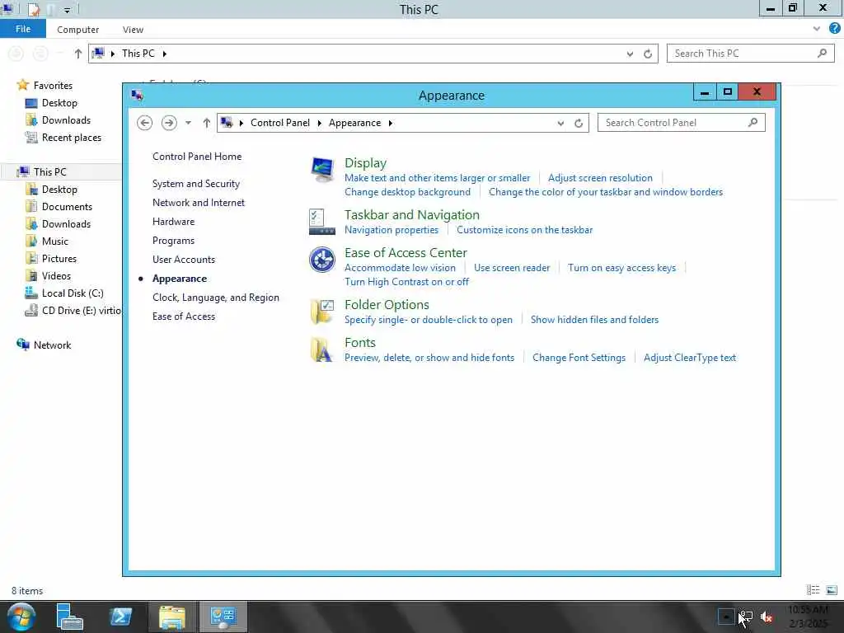Select Local Disk (C:) in navigation pane

73,293
